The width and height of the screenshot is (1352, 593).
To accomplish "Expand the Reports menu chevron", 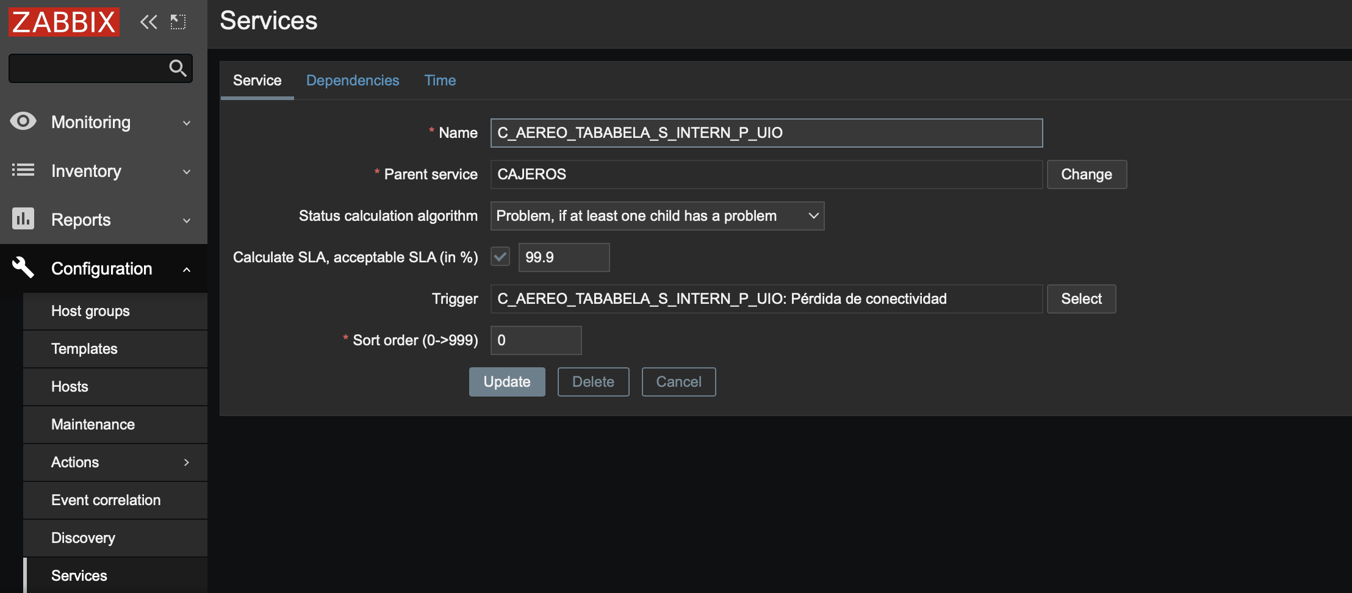I will (187, 220).
